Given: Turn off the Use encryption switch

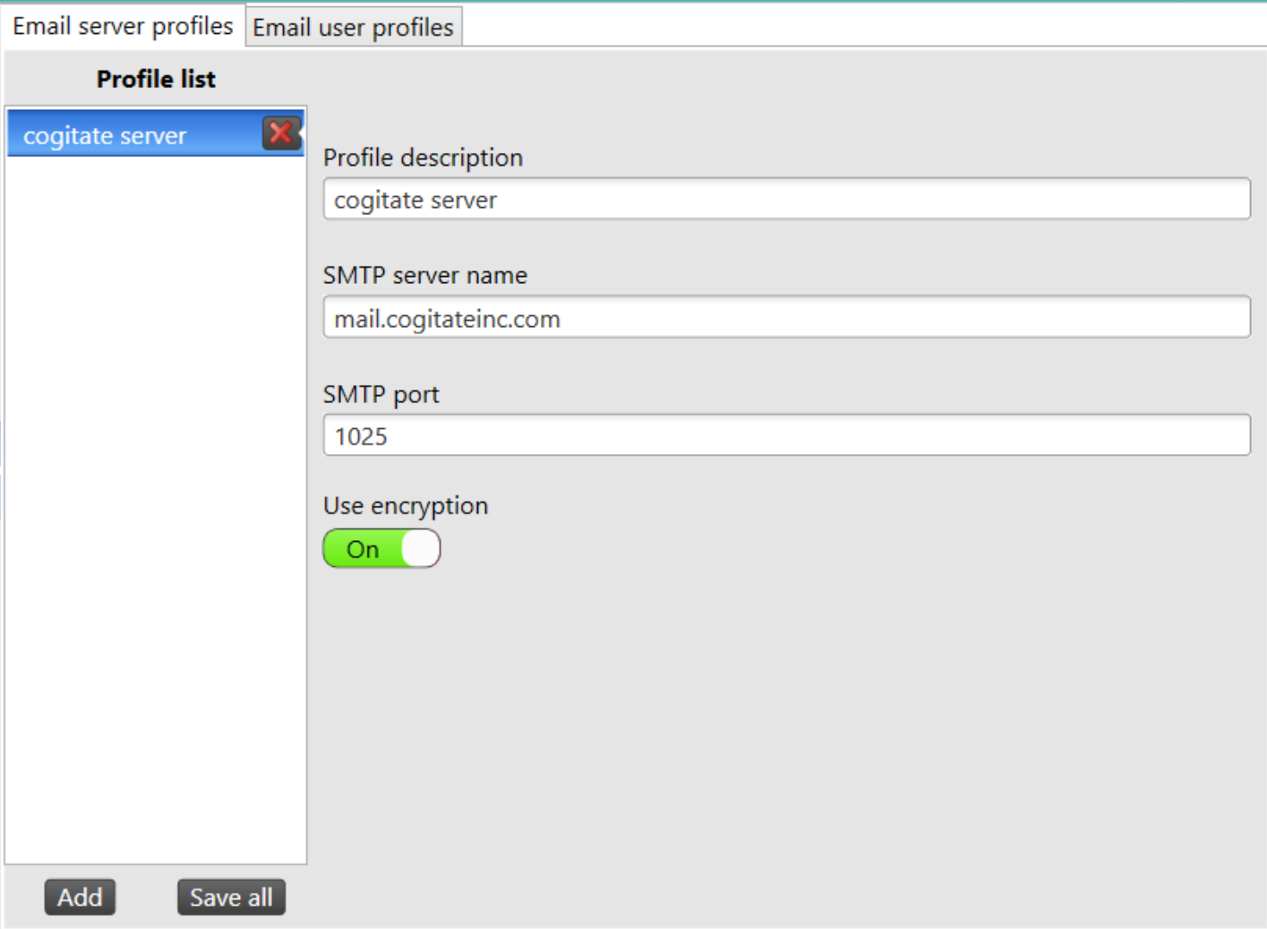Looking at the screenshot, I should [381, 548].
